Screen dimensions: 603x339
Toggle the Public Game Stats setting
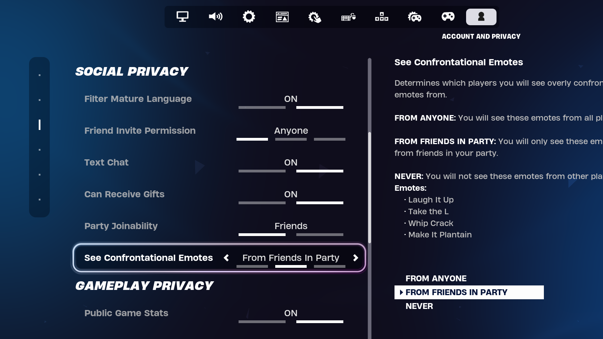click(291, 314)
